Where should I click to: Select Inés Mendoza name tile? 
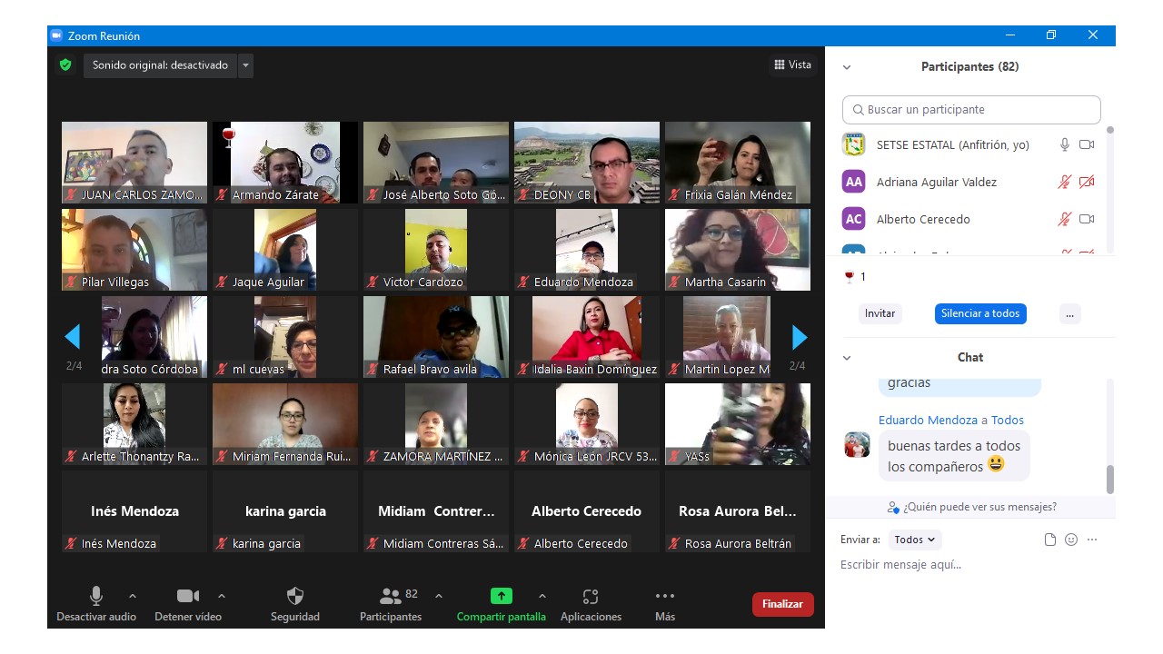134,511
